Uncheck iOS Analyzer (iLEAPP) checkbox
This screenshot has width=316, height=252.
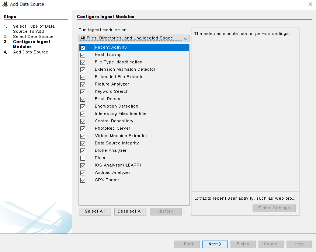(x=83, y=165)
